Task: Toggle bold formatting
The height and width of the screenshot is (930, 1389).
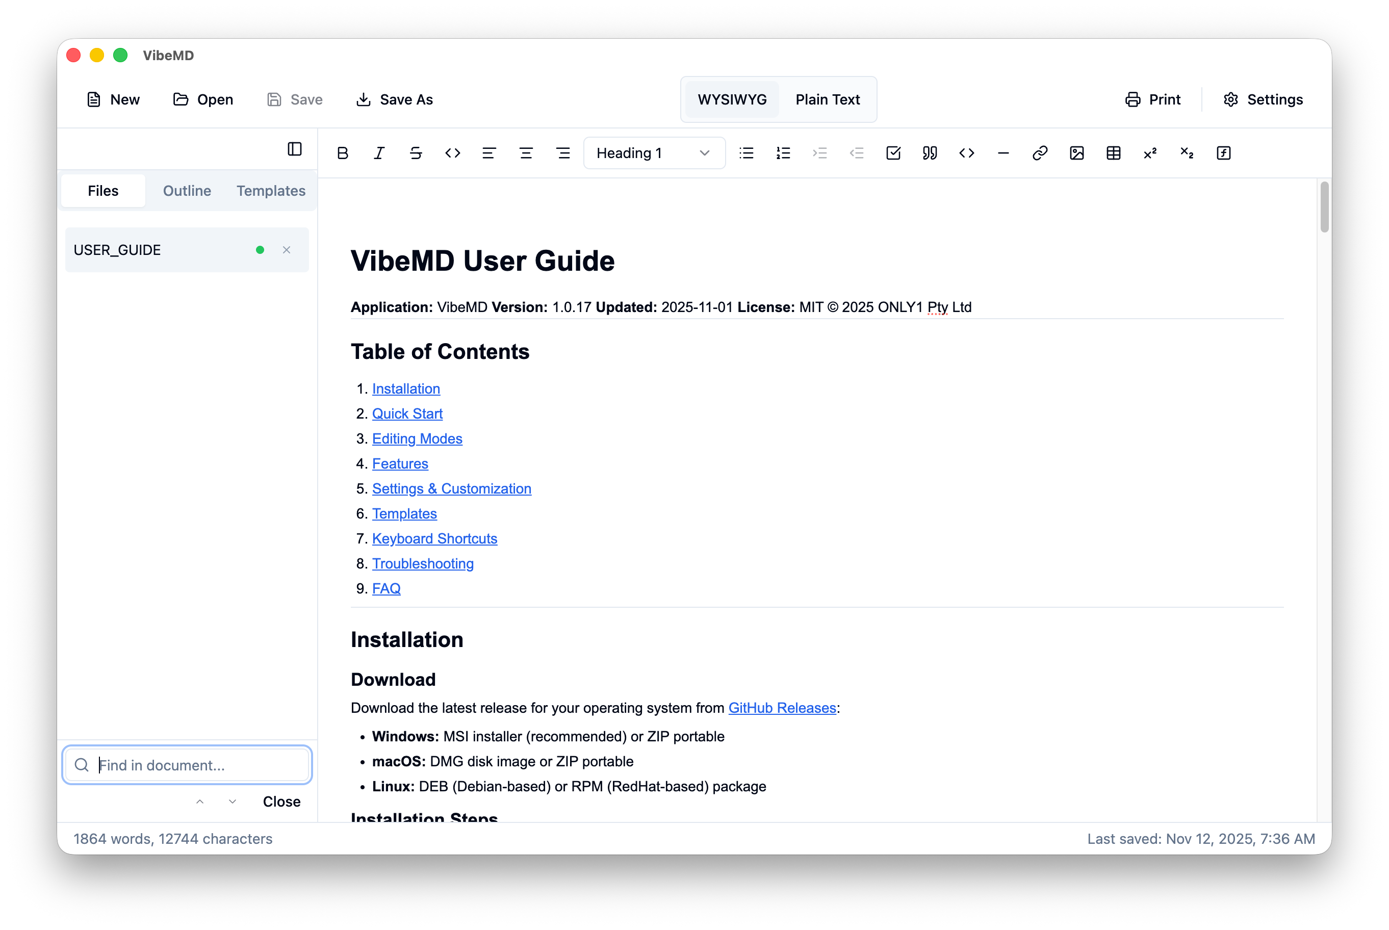Action: point(343,152)
